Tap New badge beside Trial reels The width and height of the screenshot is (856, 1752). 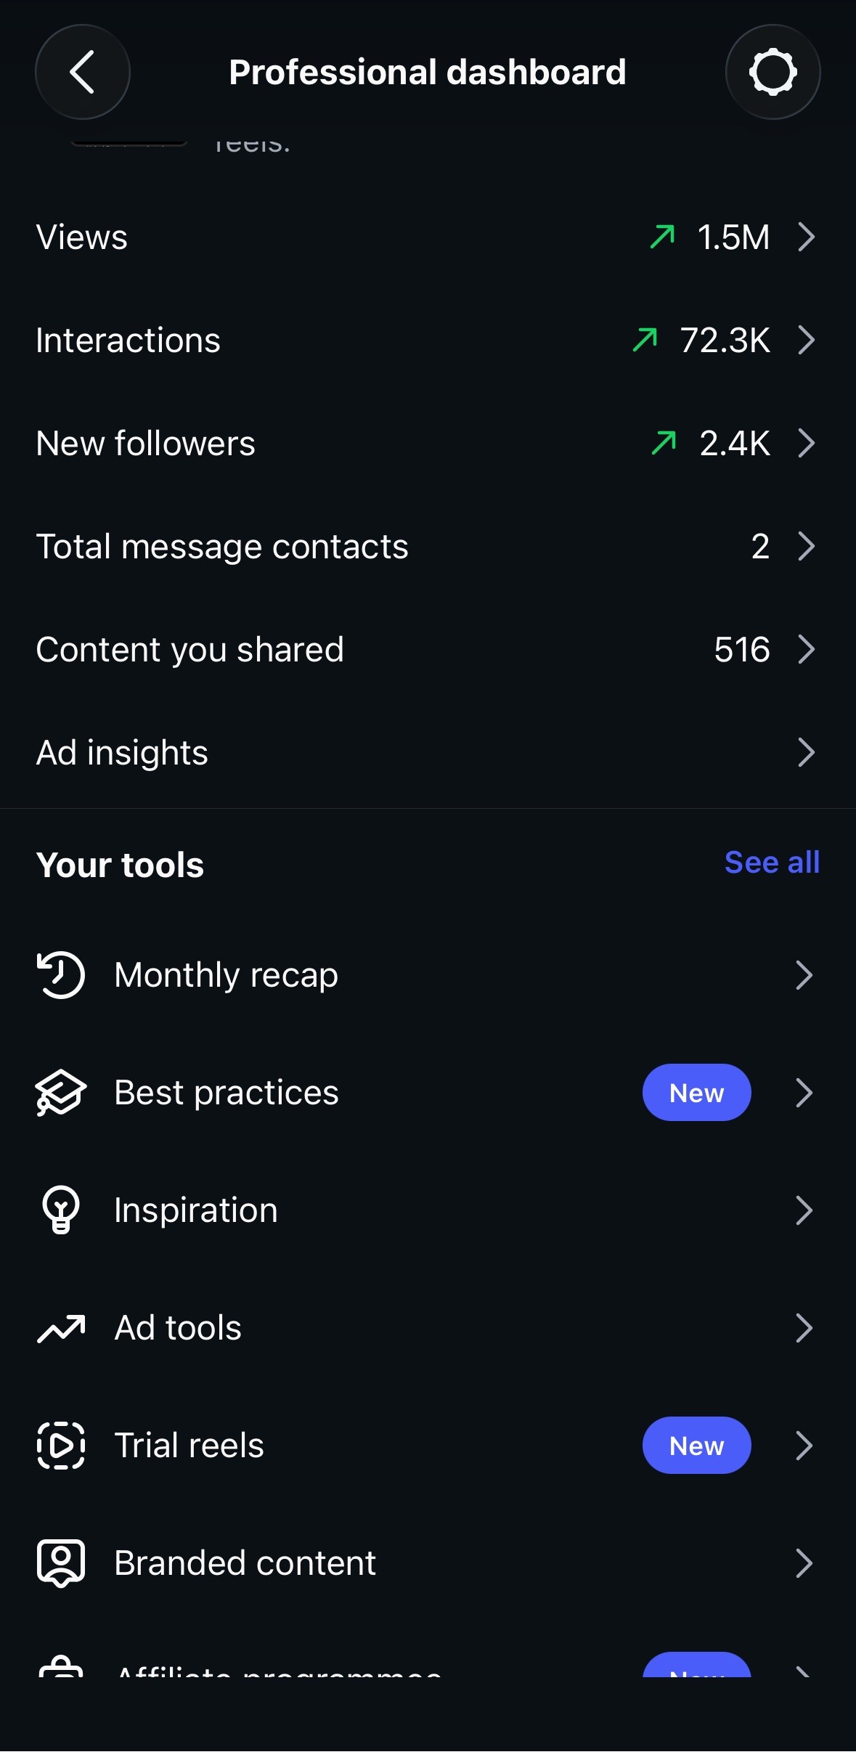[x=696, y=1446]
